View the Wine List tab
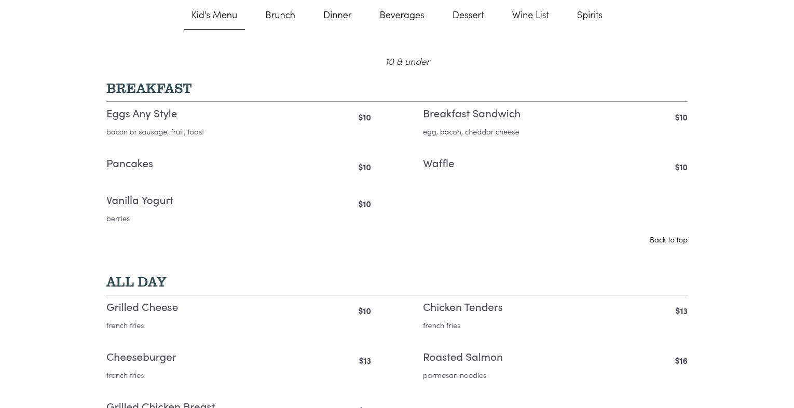794x408 pixels. pos(530,15)
